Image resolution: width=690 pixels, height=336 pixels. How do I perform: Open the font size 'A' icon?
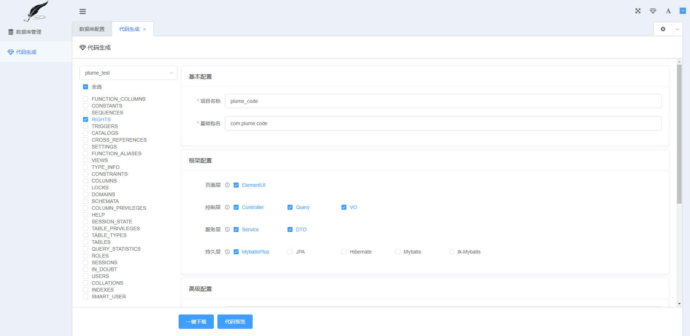[x=668, y=11]
